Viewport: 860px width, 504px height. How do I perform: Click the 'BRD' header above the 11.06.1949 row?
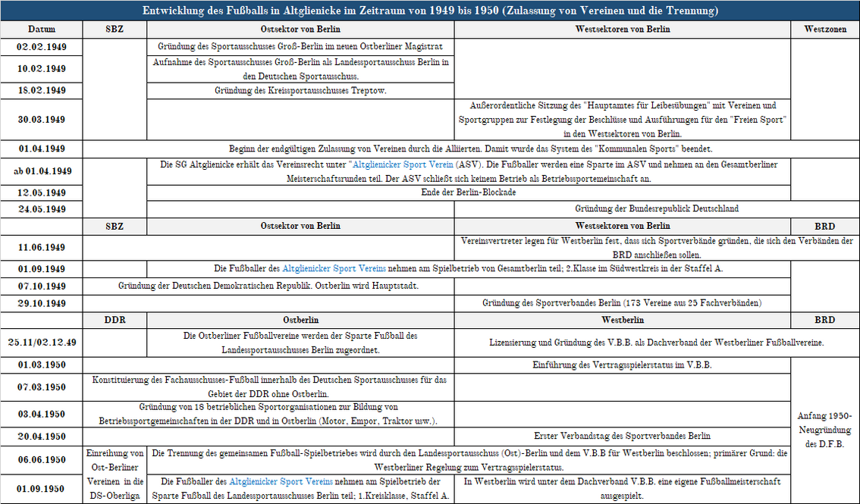pos(825,227)
